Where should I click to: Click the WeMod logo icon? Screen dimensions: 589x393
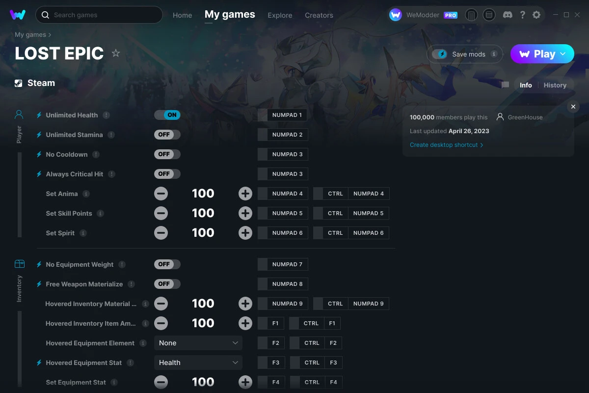[x=18, y=15]
